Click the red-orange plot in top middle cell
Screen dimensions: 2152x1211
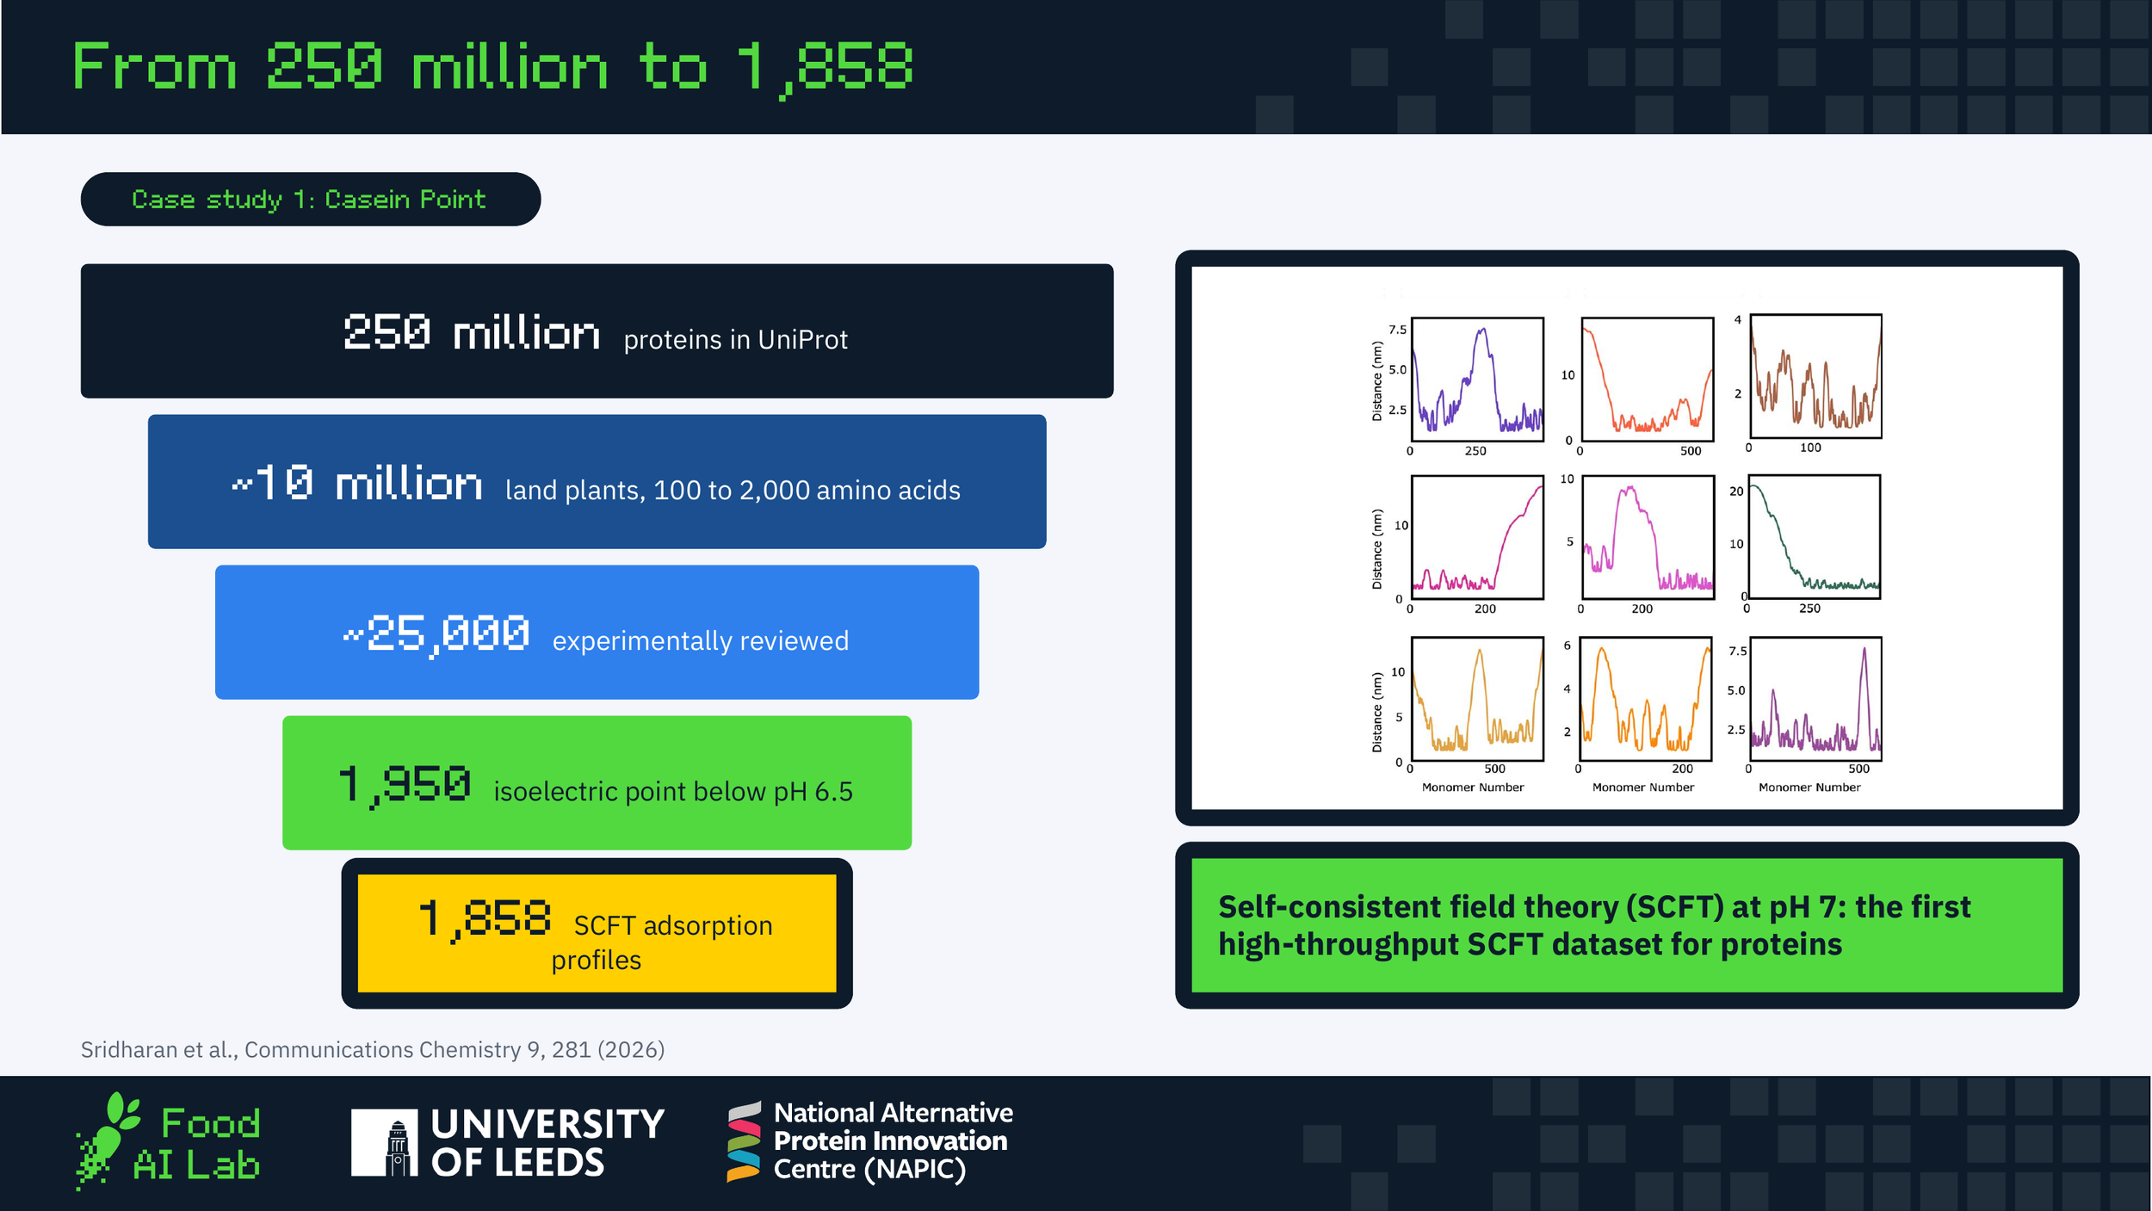pyautogui.click(x=1647, y=380)
